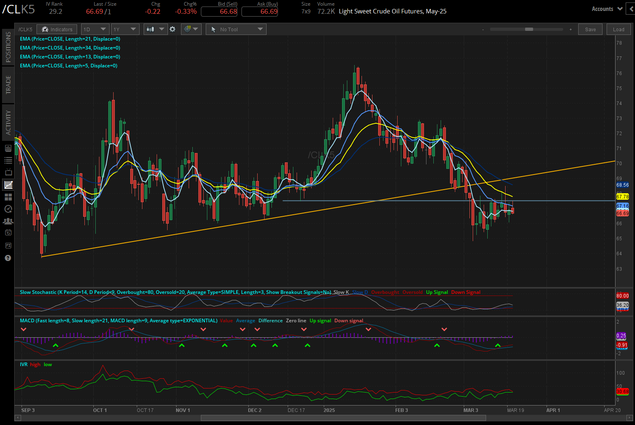The height and width of the screenshot is (425, 635).
Task: Open the 1Y range selector dropdown
Action: [125, 29]
